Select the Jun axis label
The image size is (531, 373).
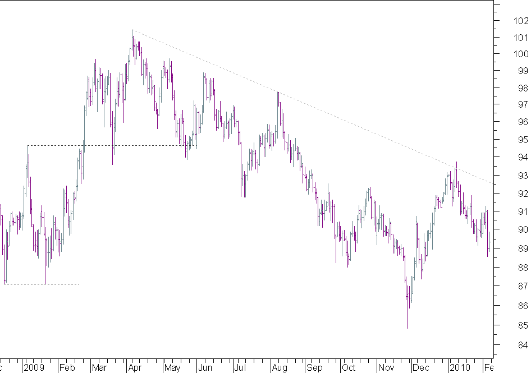[205, 367]
